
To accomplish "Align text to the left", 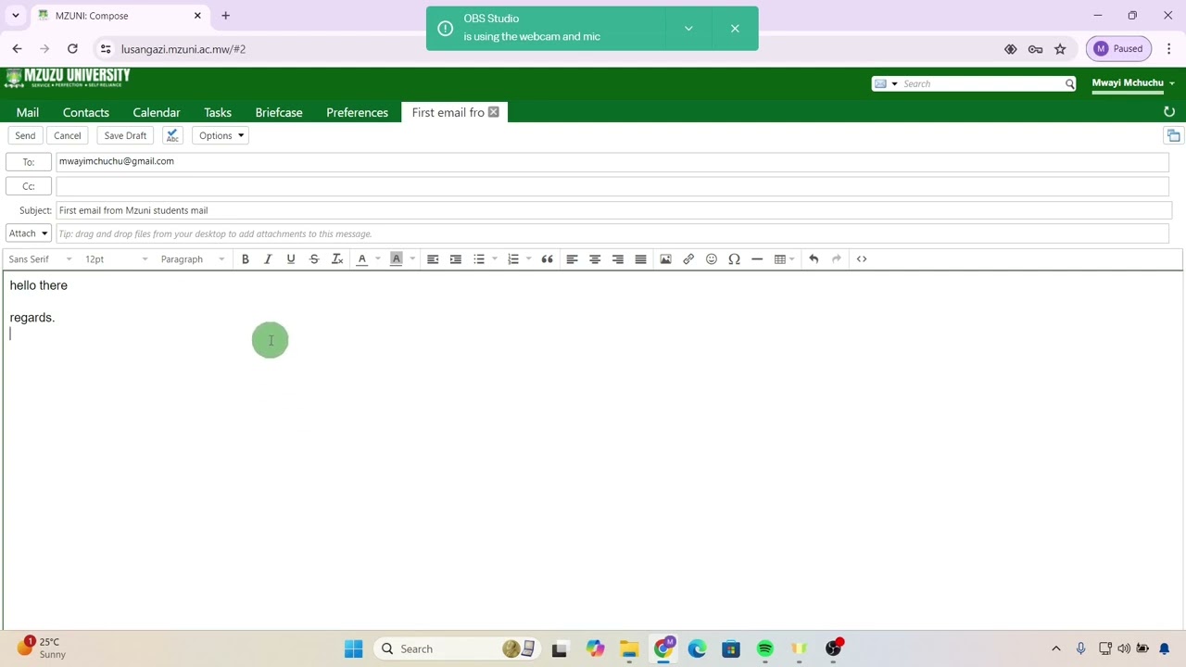I will (572, 259).
